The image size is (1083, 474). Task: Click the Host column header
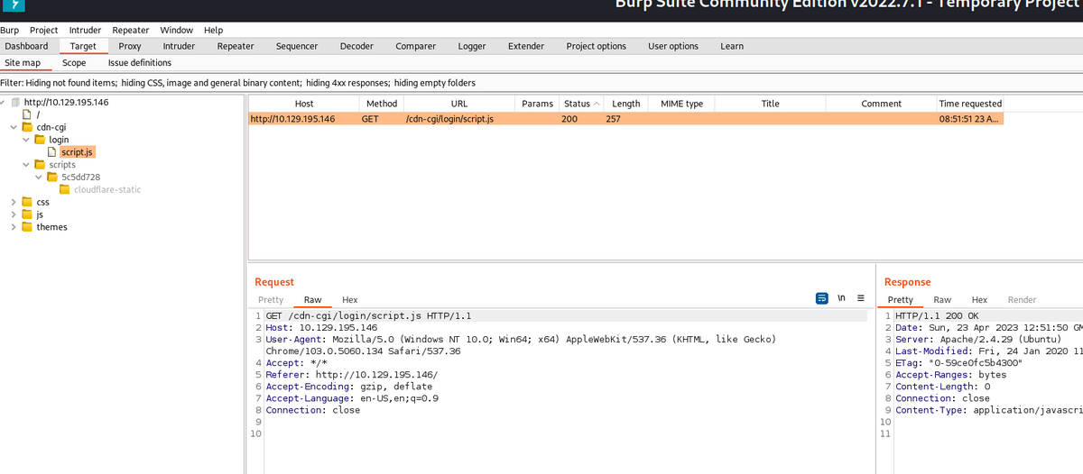(x=304, y=104)
